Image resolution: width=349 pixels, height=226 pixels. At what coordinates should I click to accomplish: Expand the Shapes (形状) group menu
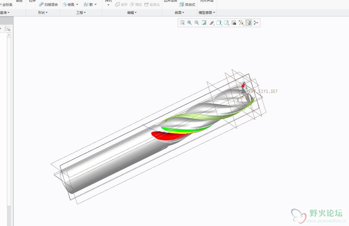43,12
